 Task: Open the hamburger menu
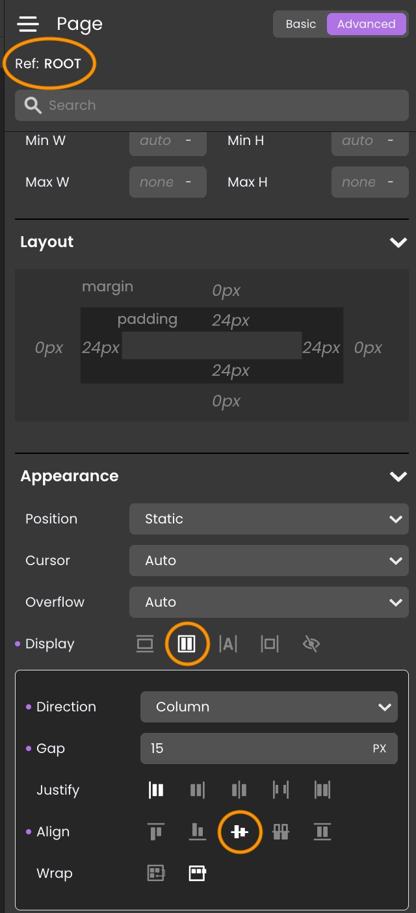28,24
